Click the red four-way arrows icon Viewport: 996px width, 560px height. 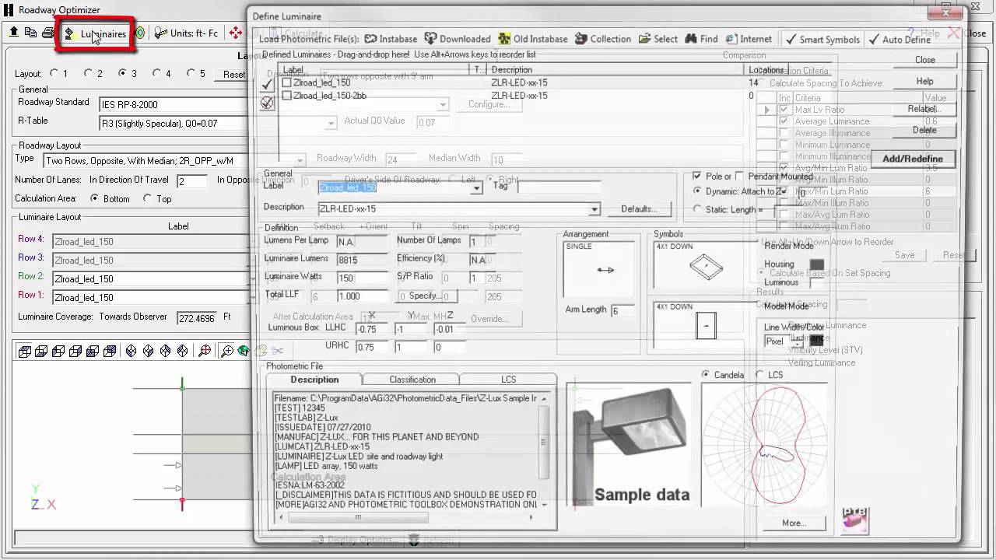pyautogui.click(x=236, y=33)
